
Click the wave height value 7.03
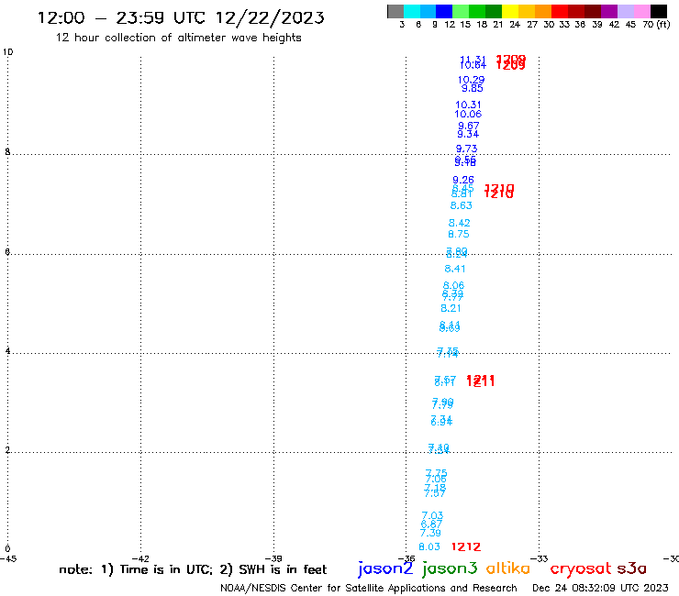pyautogui.click(x=432, y=515)
